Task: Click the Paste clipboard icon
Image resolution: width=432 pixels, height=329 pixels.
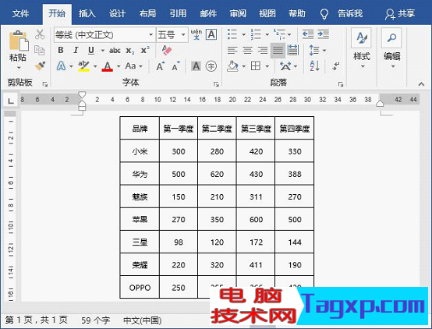Action: pos(18,41)
